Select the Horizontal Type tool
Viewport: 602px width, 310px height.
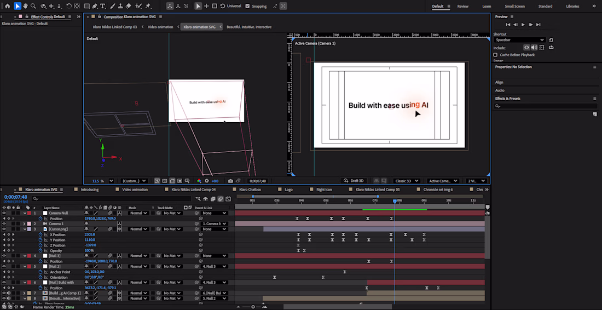click(103, 6)
